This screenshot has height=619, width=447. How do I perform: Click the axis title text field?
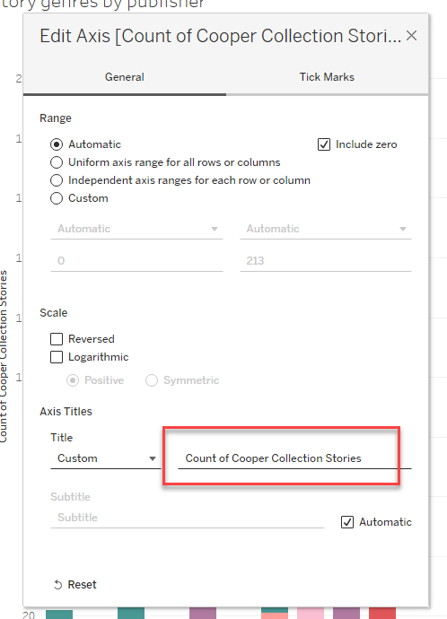click(x=294, y=458)
